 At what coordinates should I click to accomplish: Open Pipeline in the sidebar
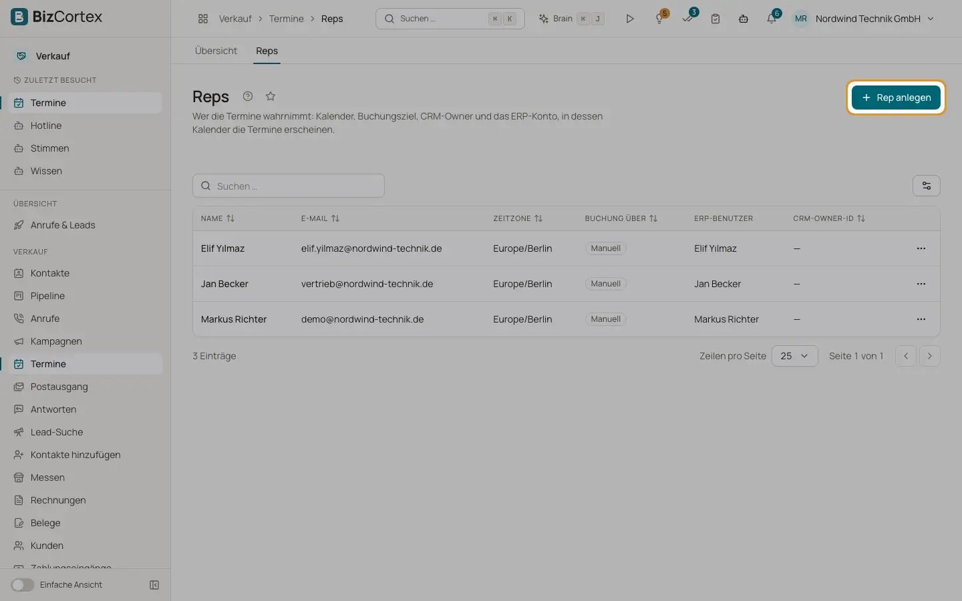[x=48, y=296]
